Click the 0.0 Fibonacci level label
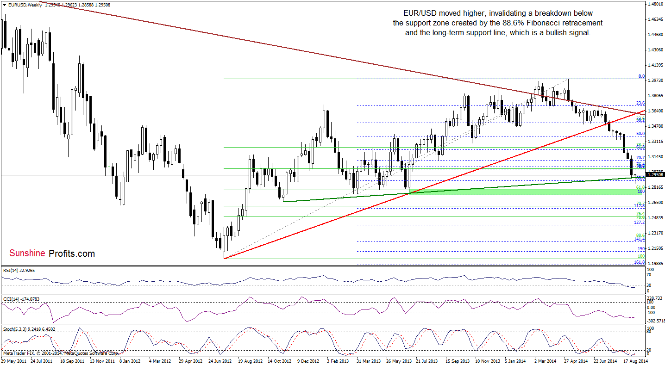 coord(642,76)
